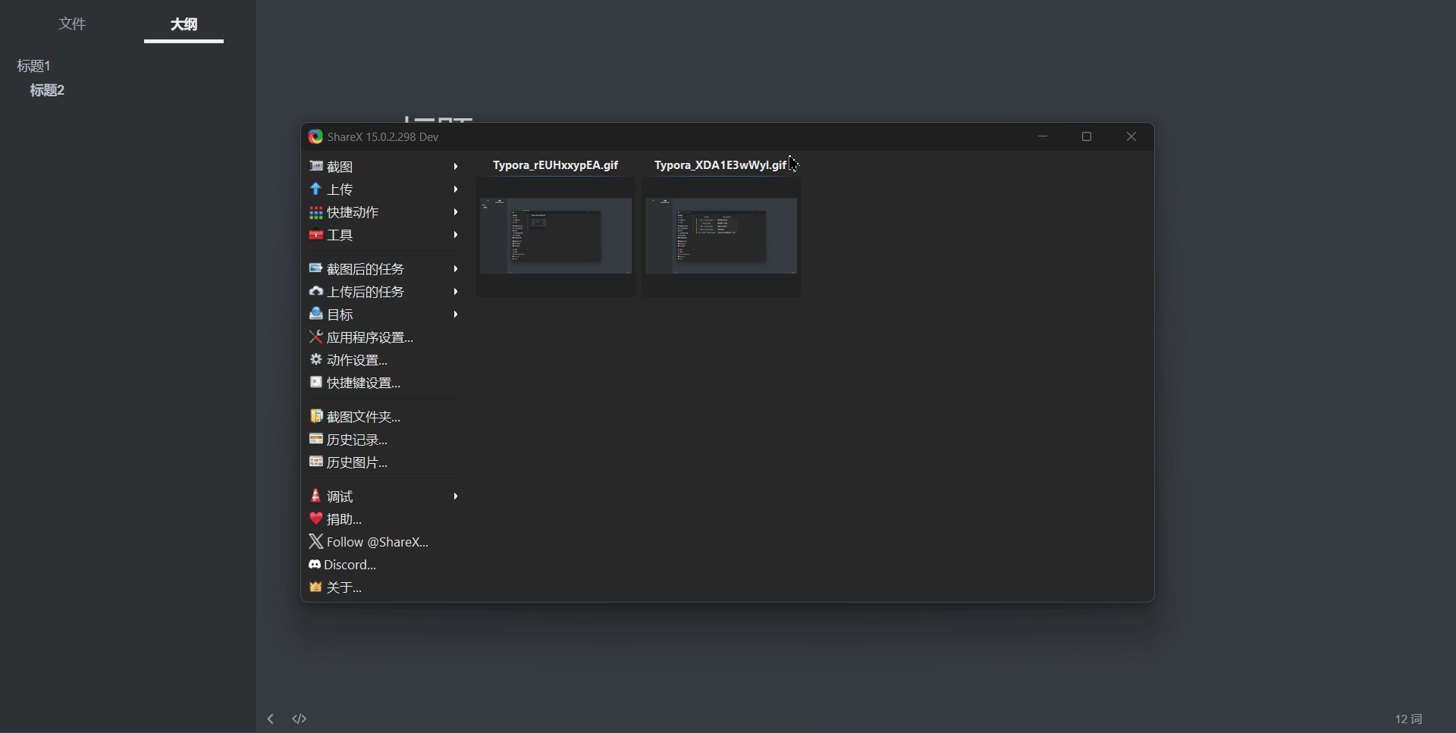Collapse the Typora sidebar with the arrow
Image resolution: width=1456 pixels, height=733 pixels.
click(x=270, y=719)
